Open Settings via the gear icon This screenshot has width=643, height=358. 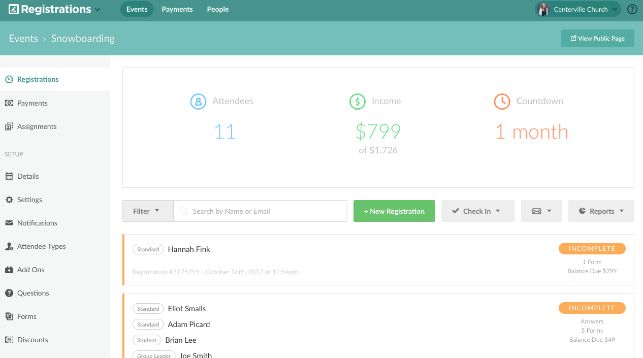[9, 200]
